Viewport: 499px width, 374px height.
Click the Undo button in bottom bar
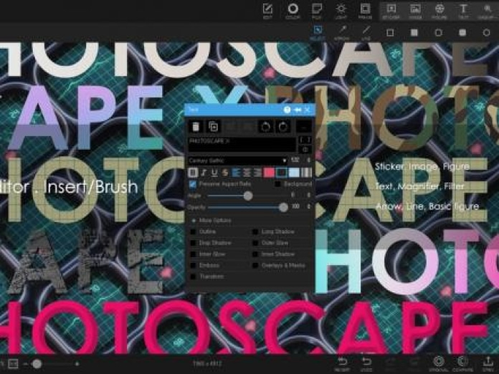[366, 364]
